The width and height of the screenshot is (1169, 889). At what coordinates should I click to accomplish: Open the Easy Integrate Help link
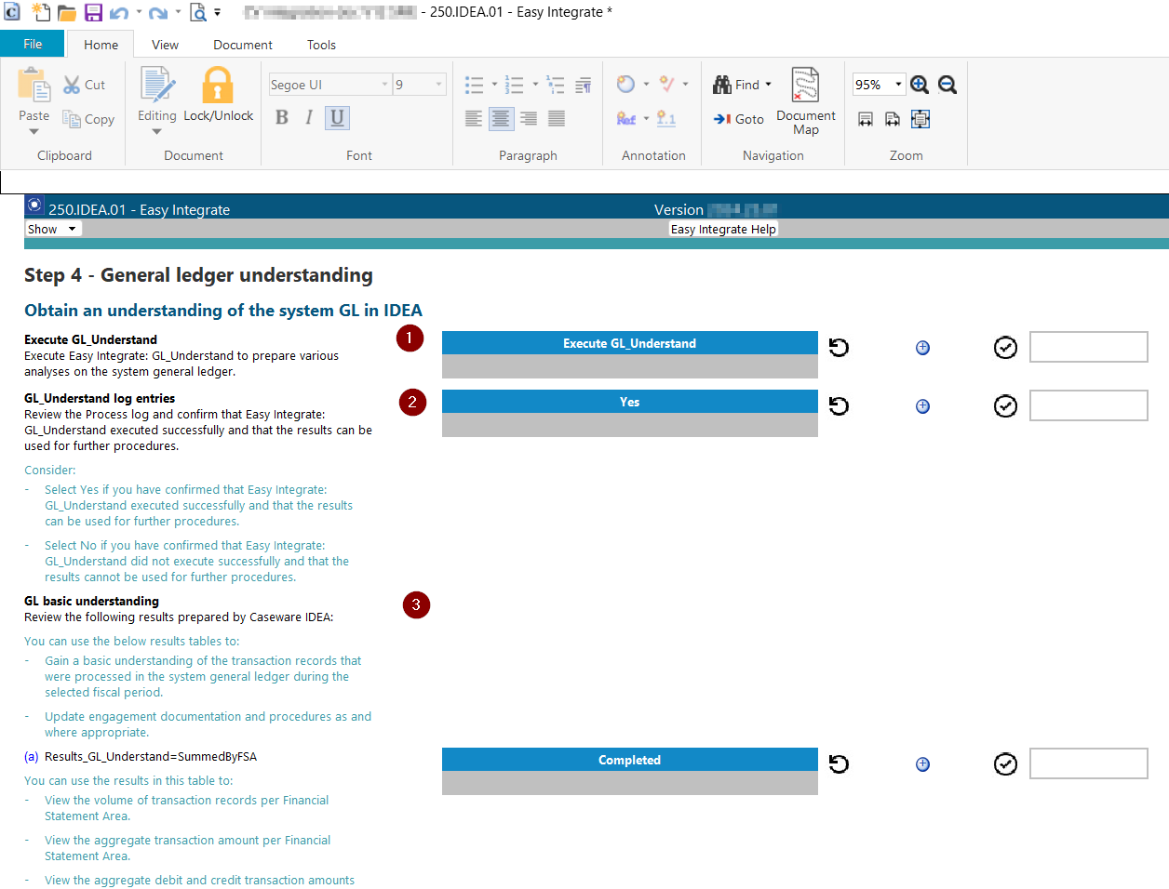722,229
